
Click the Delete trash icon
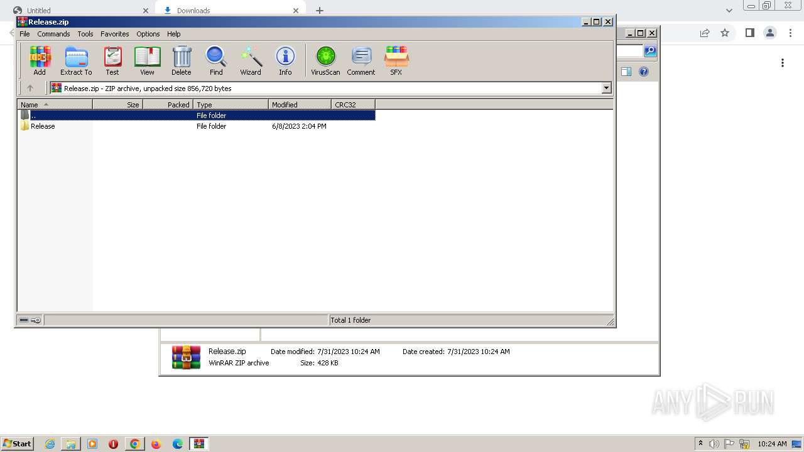(182, 61)
